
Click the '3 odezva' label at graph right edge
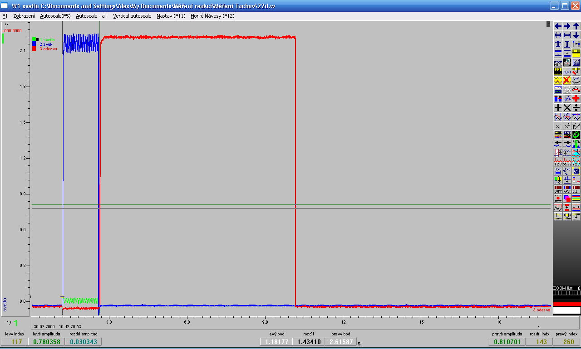[x=542, y=310]
